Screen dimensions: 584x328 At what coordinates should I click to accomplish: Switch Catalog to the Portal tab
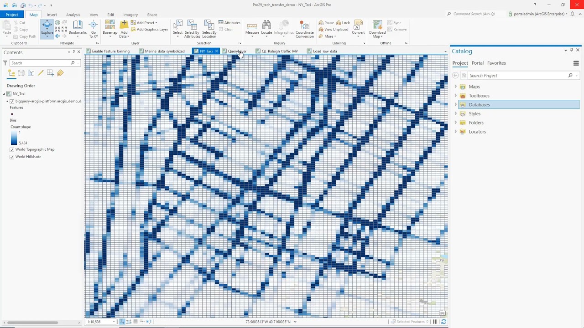[478, 63]
